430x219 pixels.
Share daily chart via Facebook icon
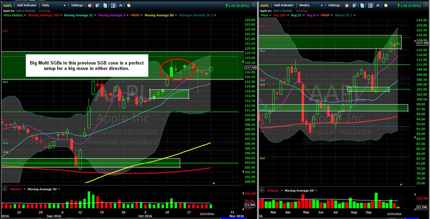tap(113, 5)
